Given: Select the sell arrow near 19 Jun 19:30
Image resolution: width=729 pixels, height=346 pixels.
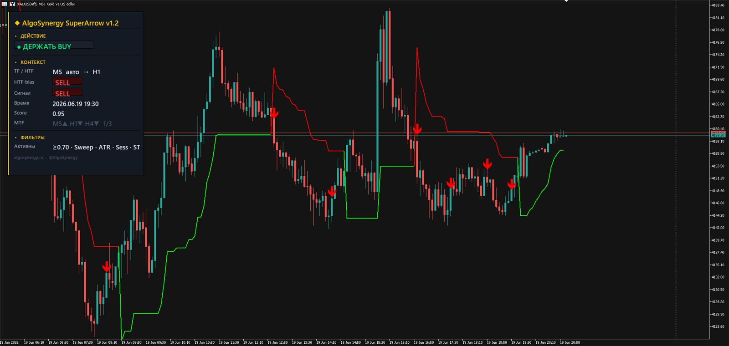Looking at the screenshot, I should 512,184.
